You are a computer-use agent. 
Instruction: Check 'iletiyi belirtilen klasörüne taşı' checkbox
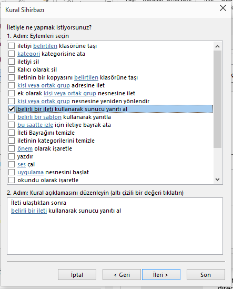click(x=12, y=46)
